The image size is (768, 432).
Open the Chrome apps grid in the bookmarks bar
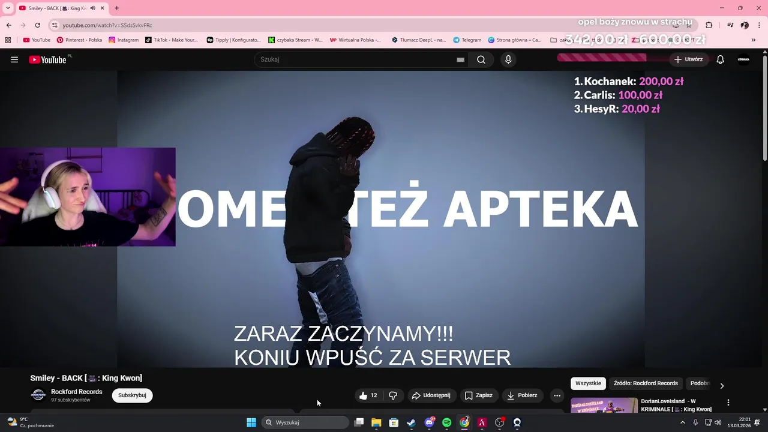tap(8, 40)
